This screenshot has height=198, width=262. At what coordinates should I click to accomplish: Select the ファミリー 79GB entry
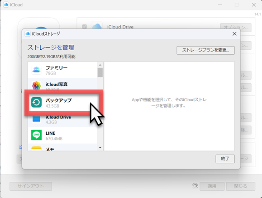[62, 70]
